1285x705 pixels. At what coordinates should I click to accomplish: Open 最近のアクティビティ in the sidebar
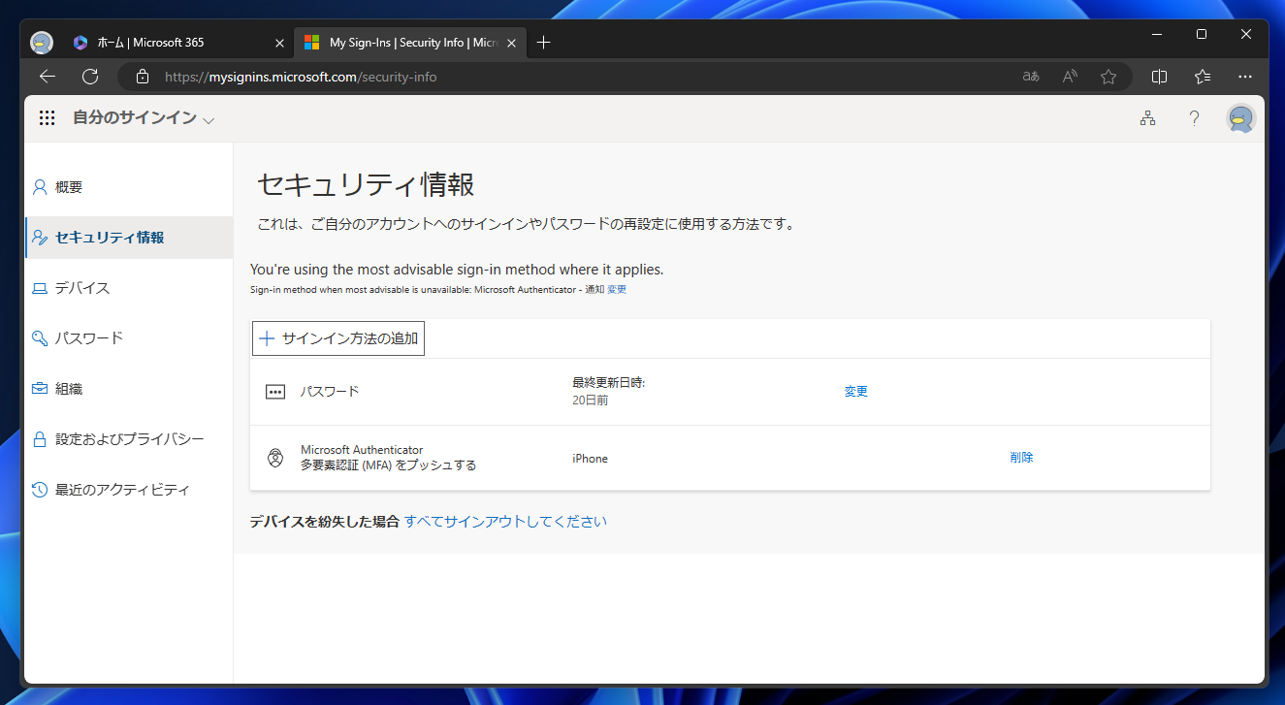(128, 490)
